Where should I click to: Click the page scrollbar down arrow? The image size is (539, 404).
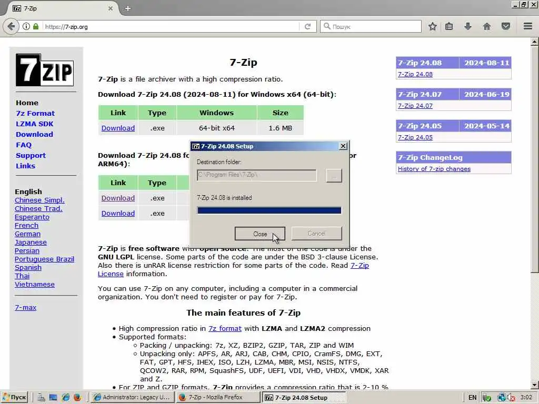click(534, 385)
